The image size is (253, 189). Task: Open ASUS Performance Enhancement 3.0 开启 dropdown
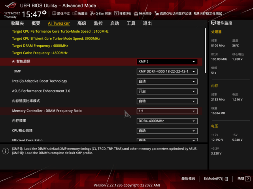tap(167, 91)
